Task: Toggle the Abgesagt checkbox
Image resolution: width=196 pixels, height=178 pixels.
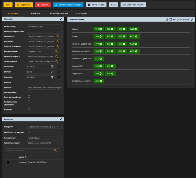Action: [29, 109]
